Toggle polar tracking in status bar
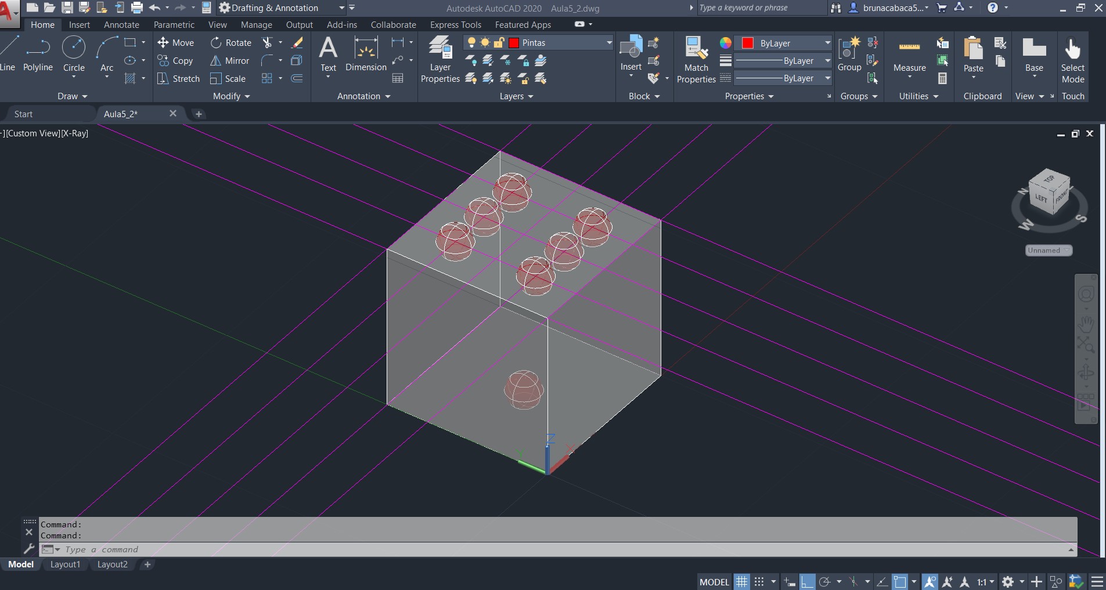 pyautogui.click(x=824, y=581)
